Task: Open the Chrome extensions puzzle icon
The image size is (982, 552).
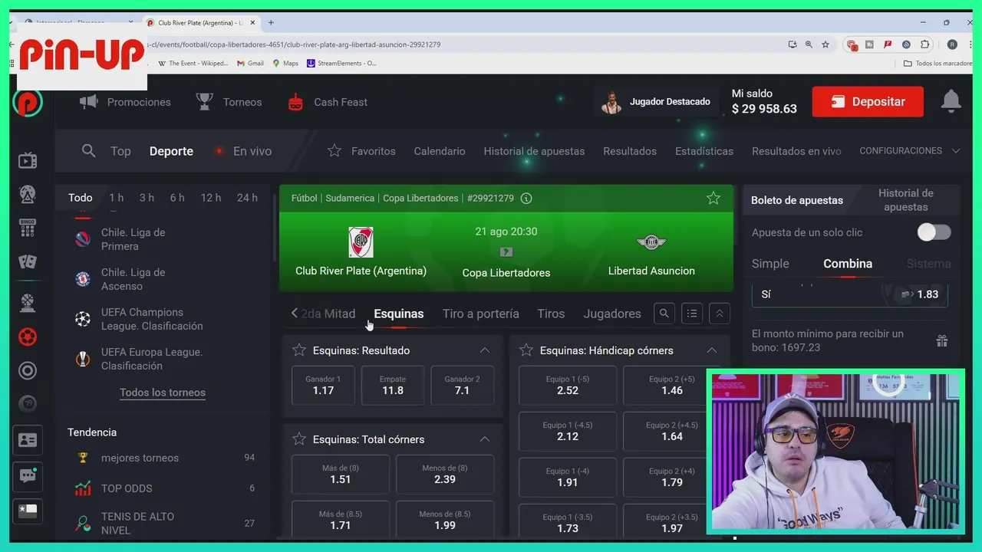Action: 925,44
